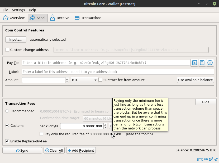Show the Transactions history page
The height and width of the screenshot is (163, 219).
(88, 18)
